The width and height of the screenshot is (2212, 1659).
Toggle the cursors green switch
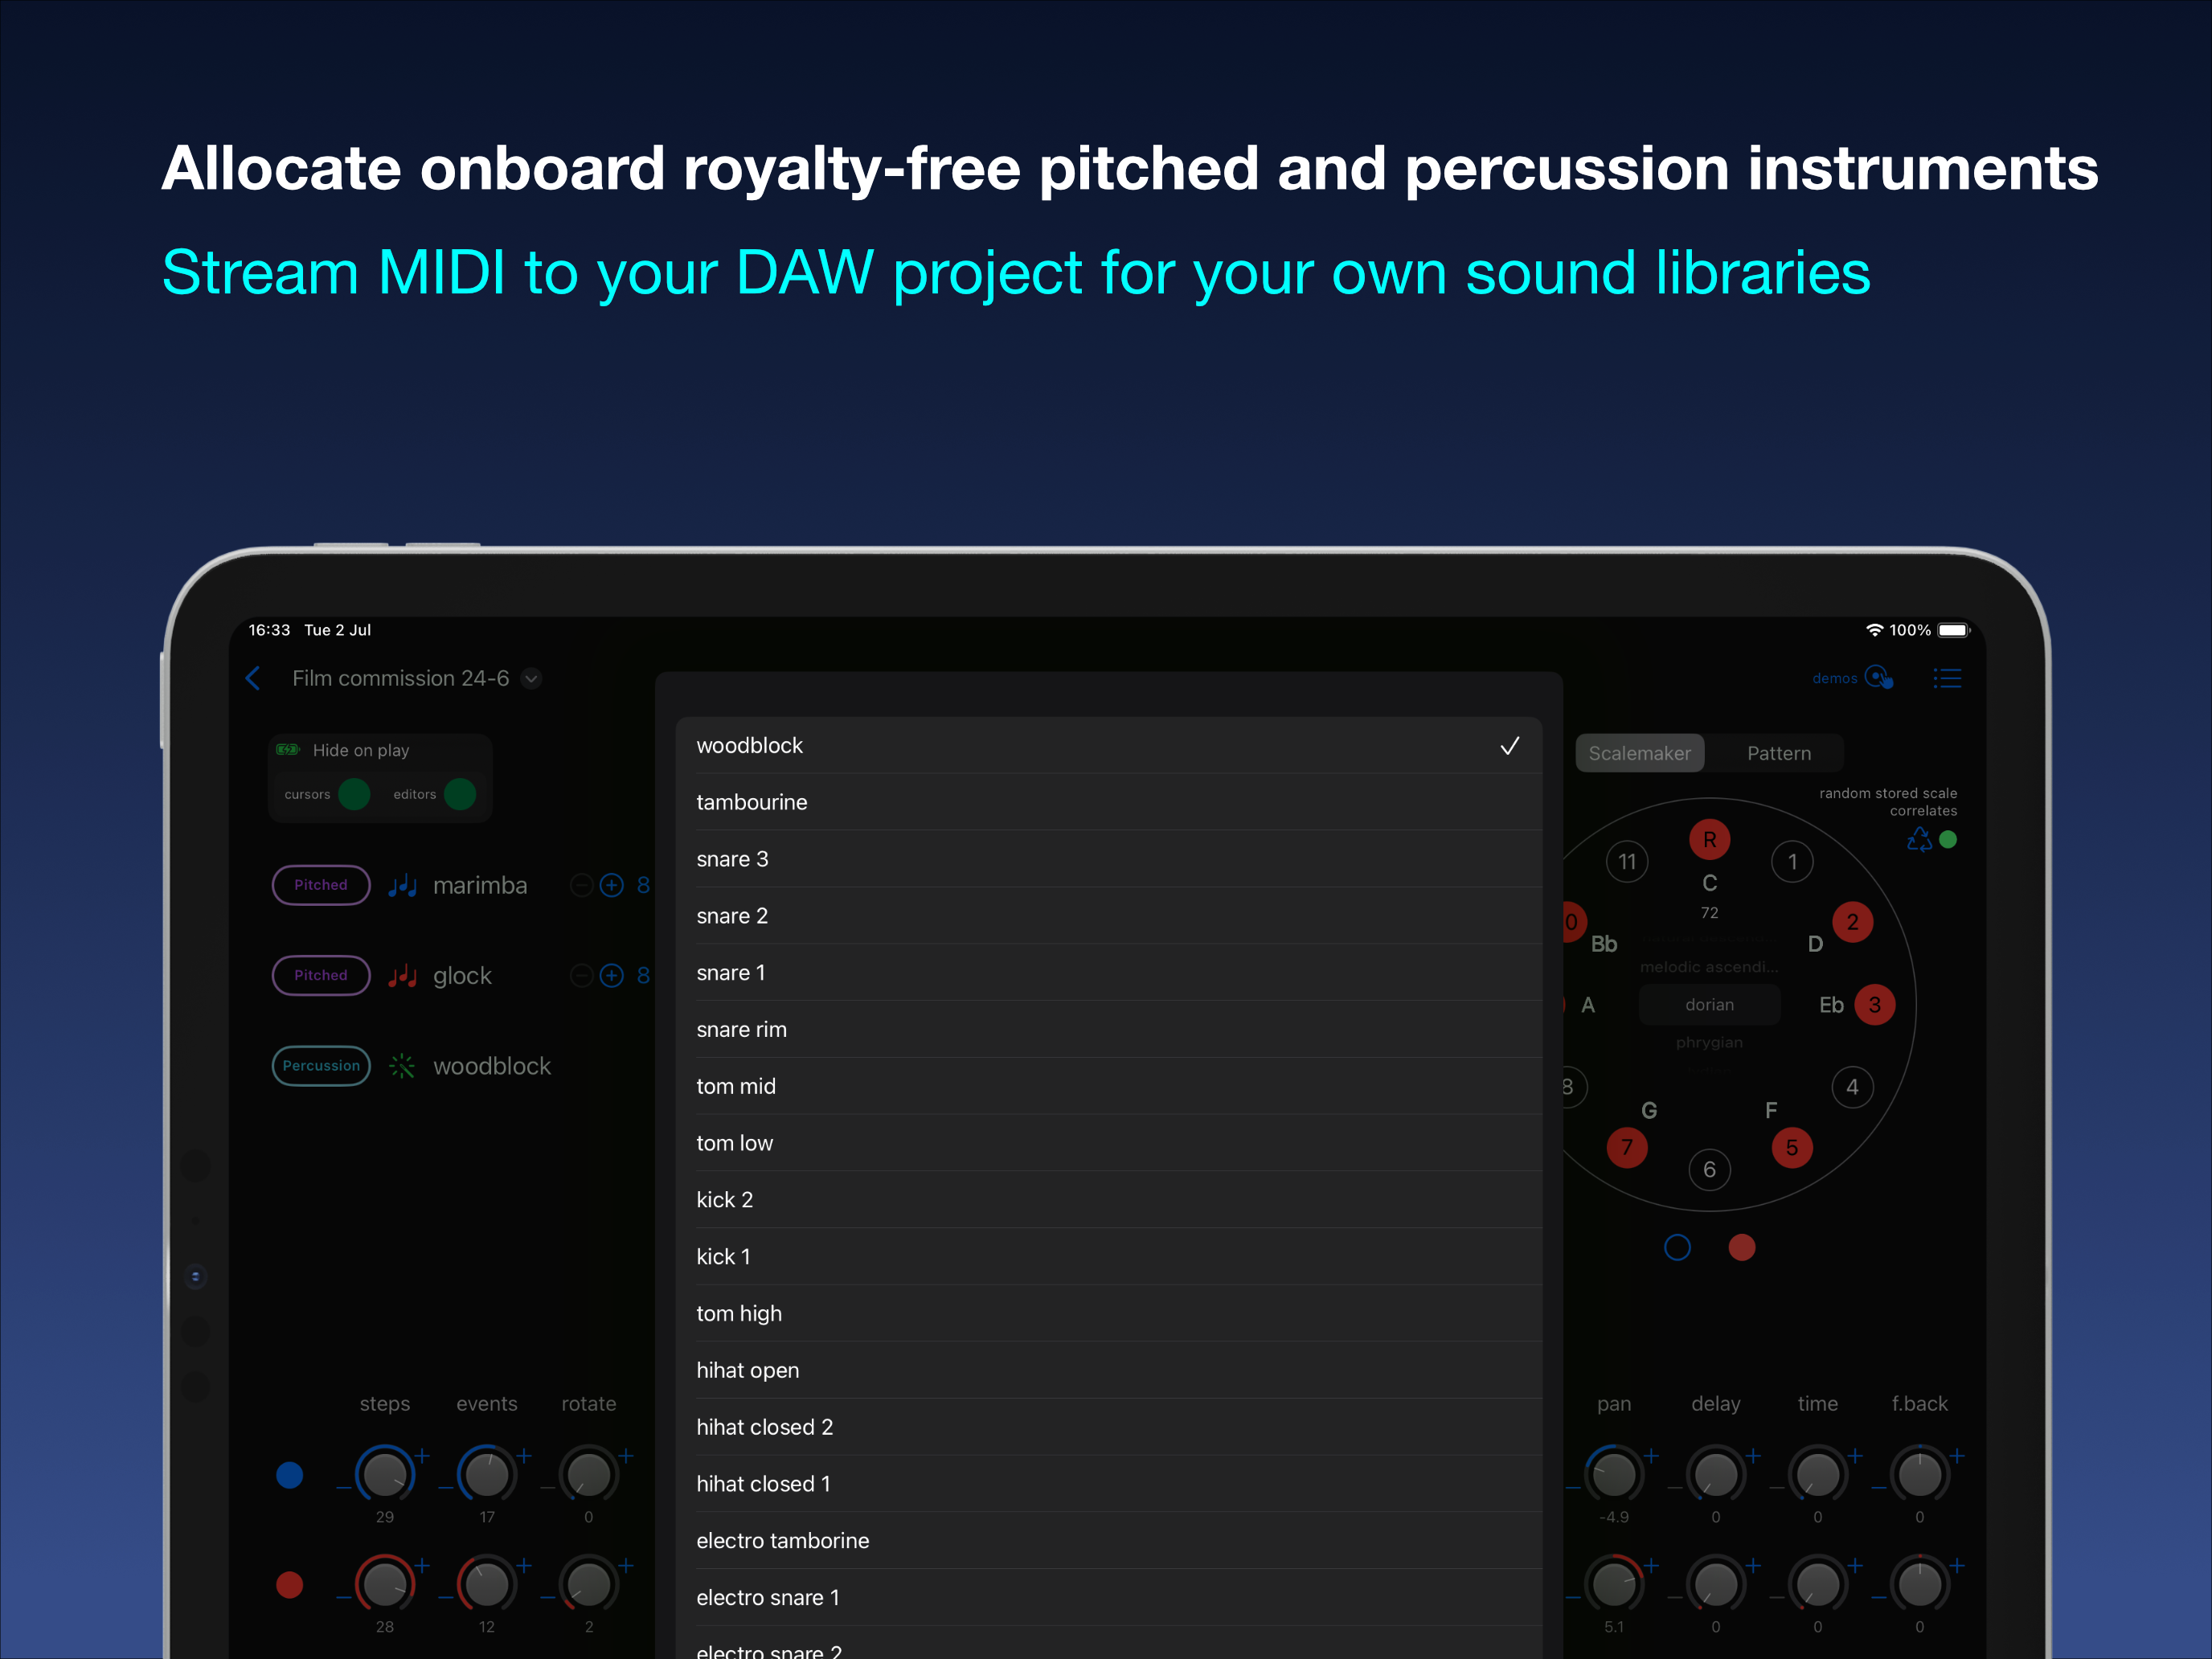354,794
